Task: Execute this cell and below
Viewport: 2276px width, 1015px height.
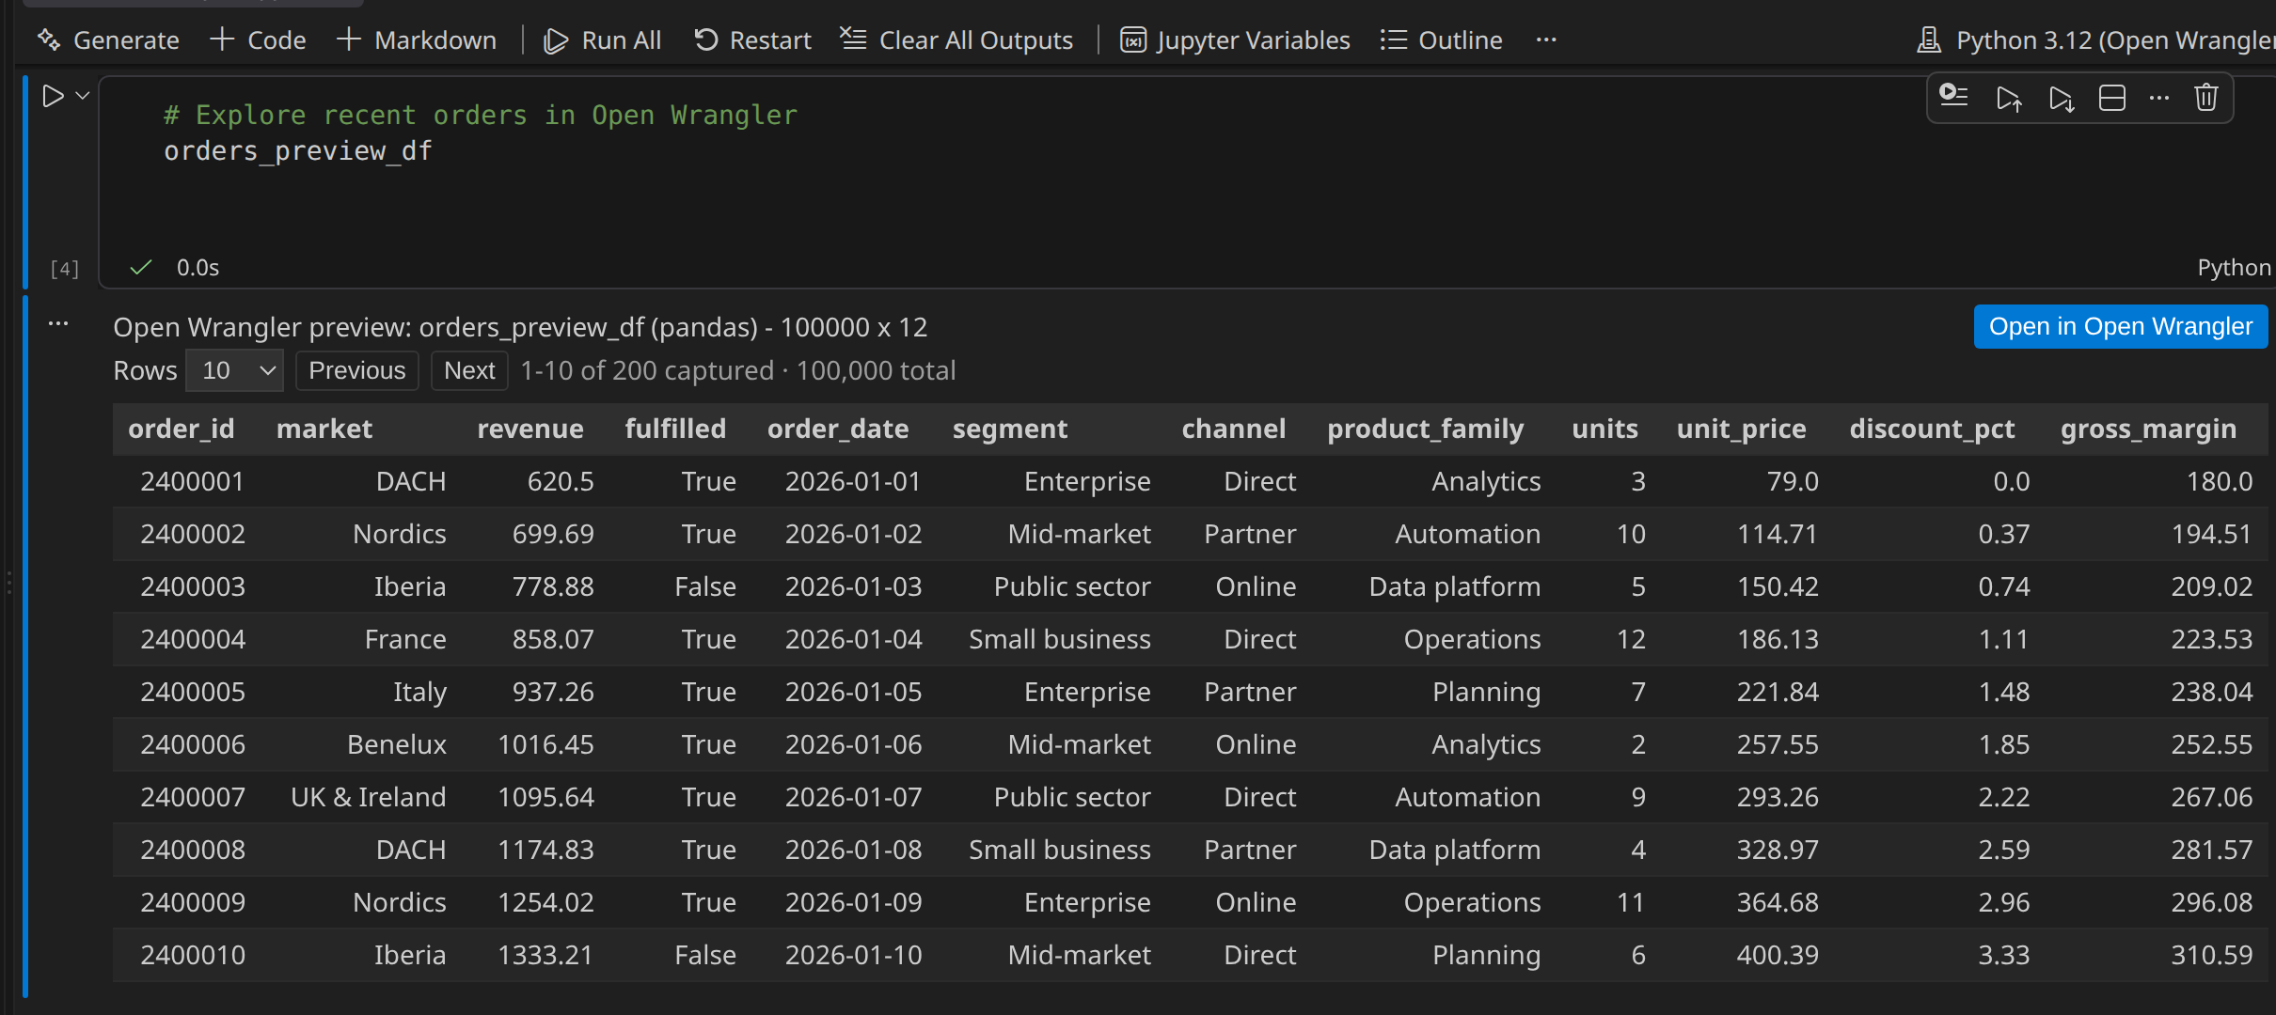Action: tap(2061, 97)
